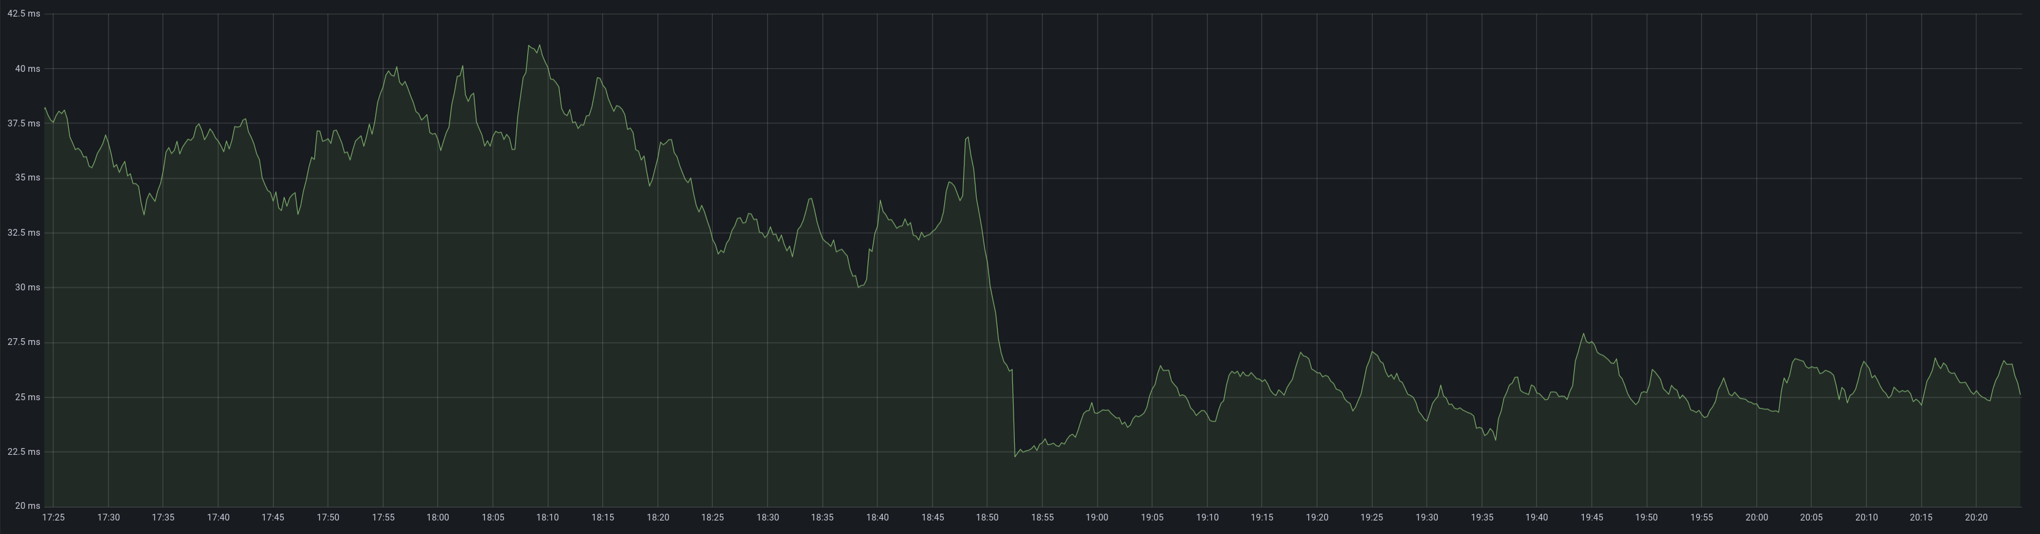This screenshot has width=2040, height=534.
Task: Click the 17:35 time axis label
Action: (x=163, y=517)
